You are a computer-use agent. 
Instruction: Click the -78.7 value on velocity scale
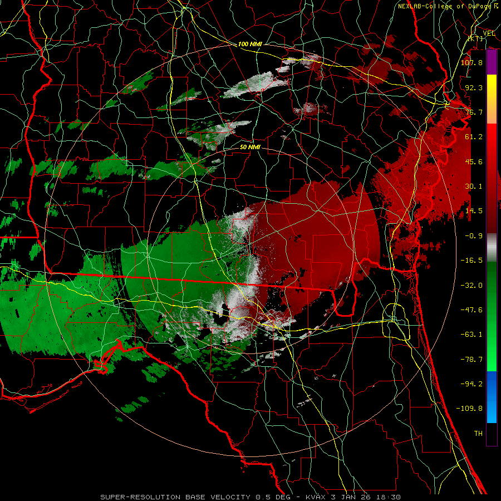click(x=471, y=360)
